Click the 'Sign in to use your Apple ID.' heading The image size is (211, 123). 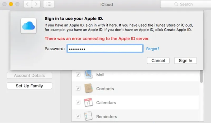point(74,18)
